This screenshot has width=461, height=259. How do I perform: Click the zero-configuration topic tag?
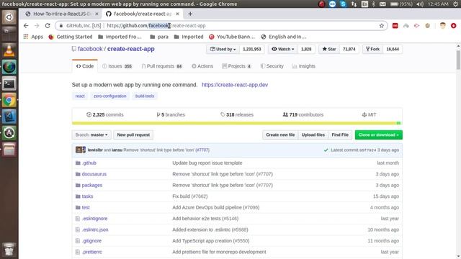pyautogui.click(x=110, y=96)
